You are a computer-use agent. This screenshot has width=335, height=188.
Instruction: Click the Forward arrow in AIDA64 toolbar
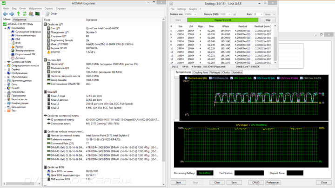point(12,14)
